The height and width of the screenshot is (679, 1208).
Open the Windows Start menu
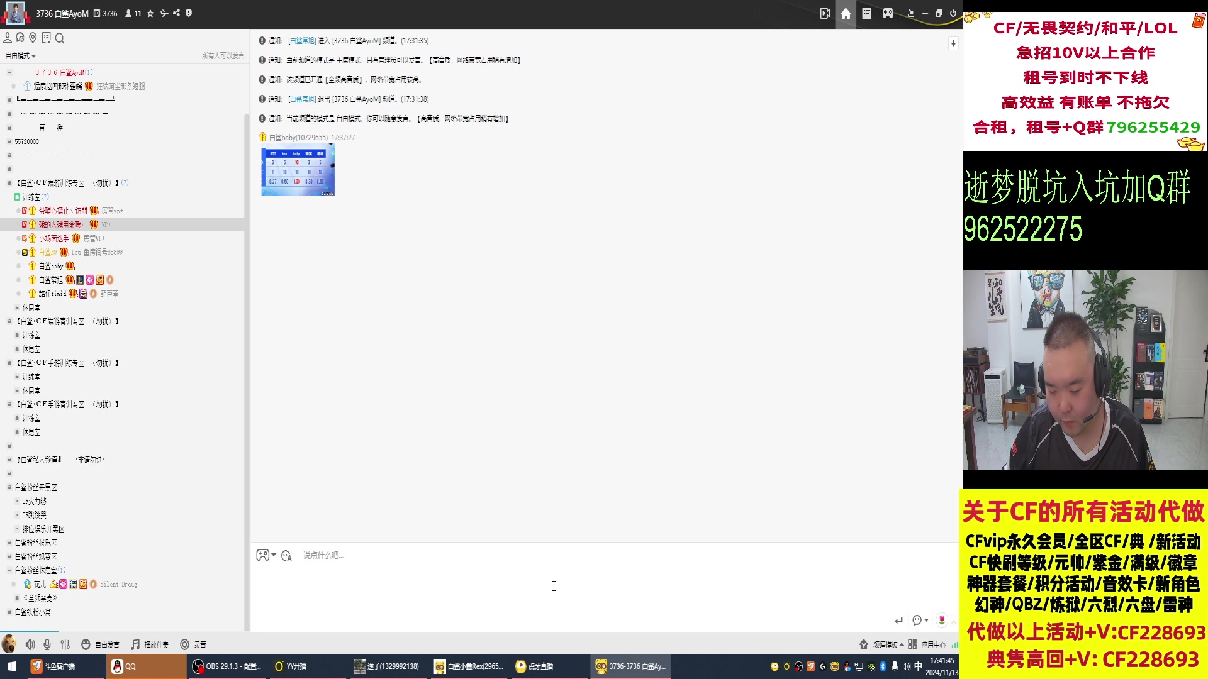pos(11,666)
